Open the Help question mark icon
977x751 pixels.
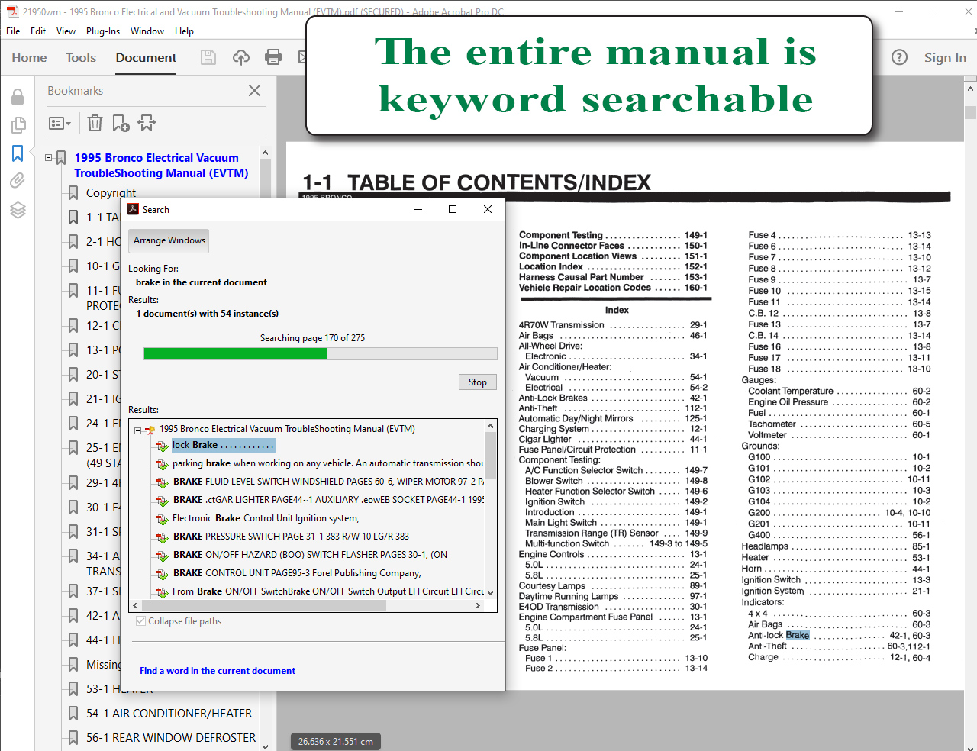(x=900, y=57)
